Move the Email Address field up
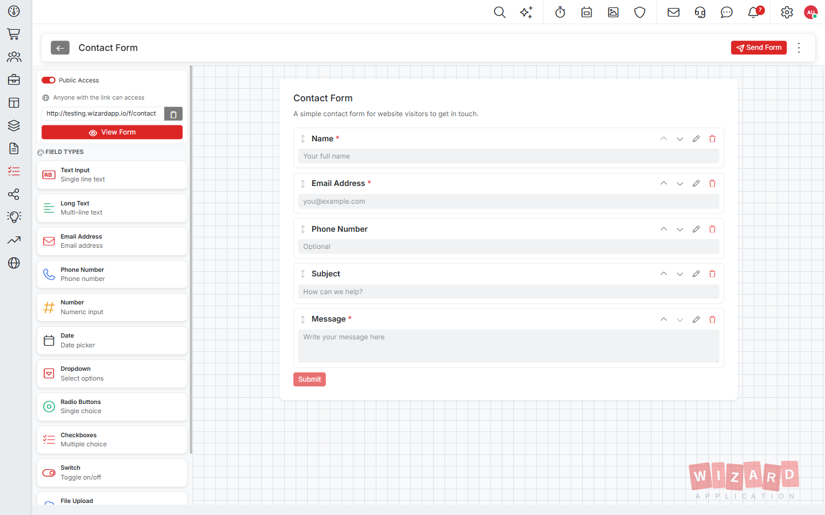 click(663, 183)
